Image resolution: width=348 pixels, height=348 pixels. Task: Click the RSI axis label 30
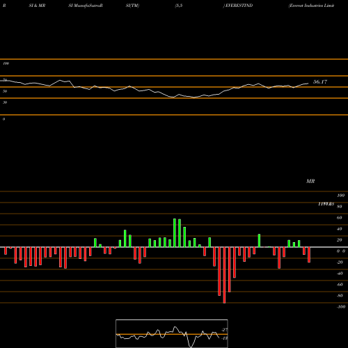coord(5,102)
